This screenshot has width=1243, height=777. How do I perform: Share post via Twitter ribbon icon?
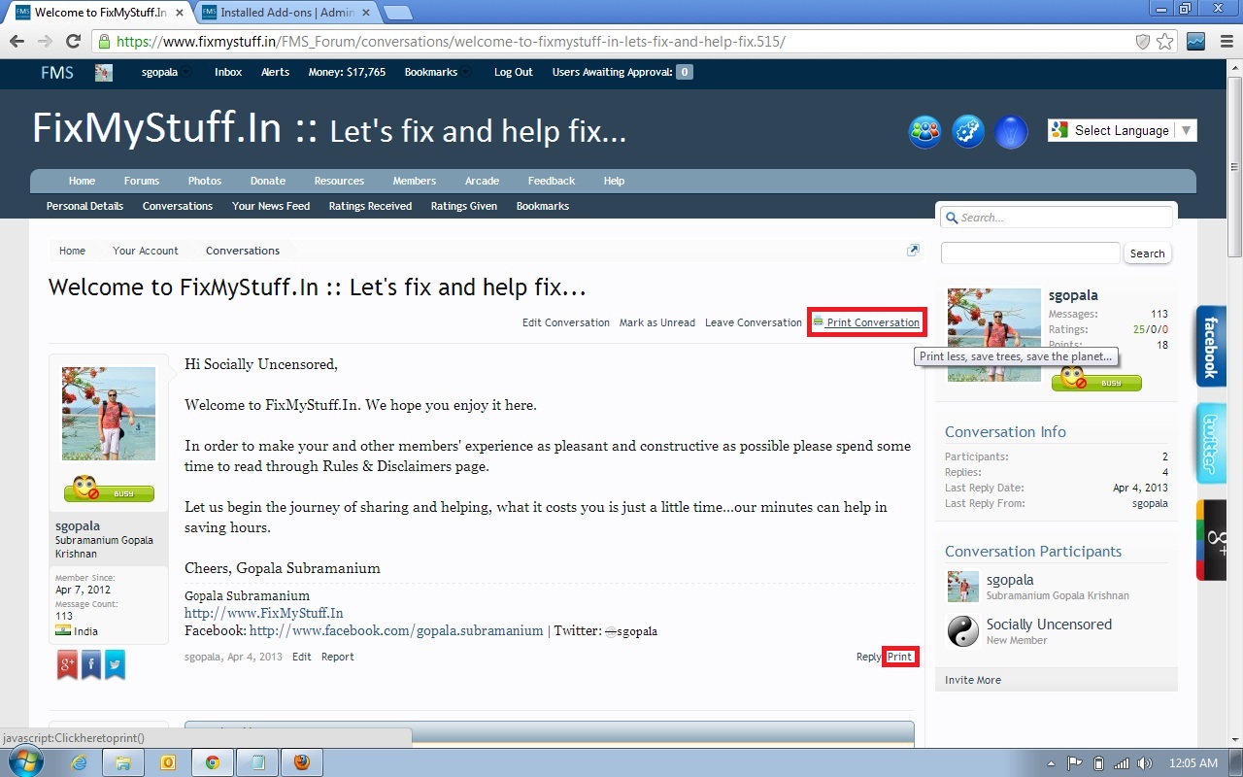(116, 664)
